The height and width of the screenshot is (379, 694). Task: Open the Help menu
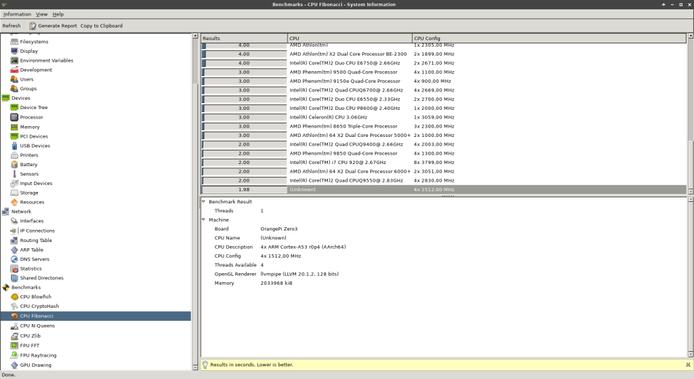point(58,14)
